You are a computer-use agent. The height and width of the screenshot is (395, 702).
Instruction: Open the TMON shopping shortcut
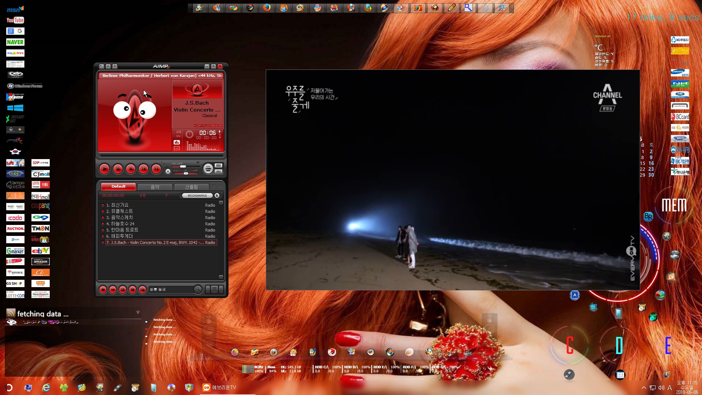(x=41, y=228)
